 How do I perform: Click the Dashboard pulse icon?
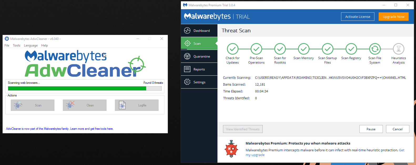(x=187, y=30)
